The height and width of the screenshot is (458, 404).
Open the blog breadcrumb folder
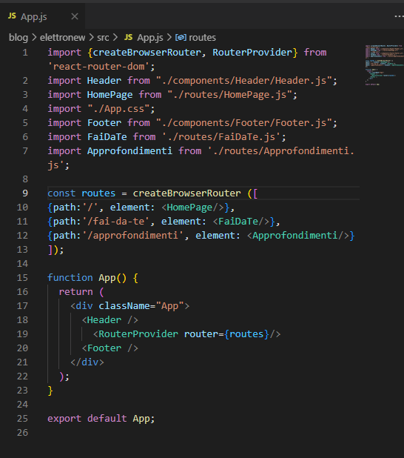click(x=18, y=37)
